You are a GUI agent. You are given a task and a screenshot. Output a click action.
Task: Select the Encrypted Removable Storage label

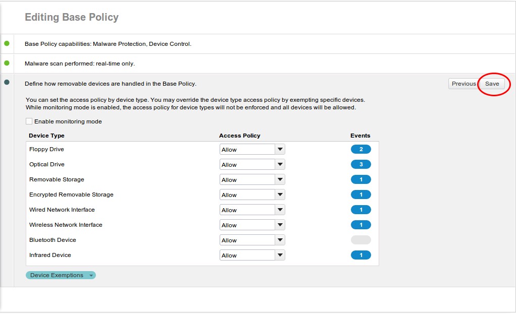71,195
